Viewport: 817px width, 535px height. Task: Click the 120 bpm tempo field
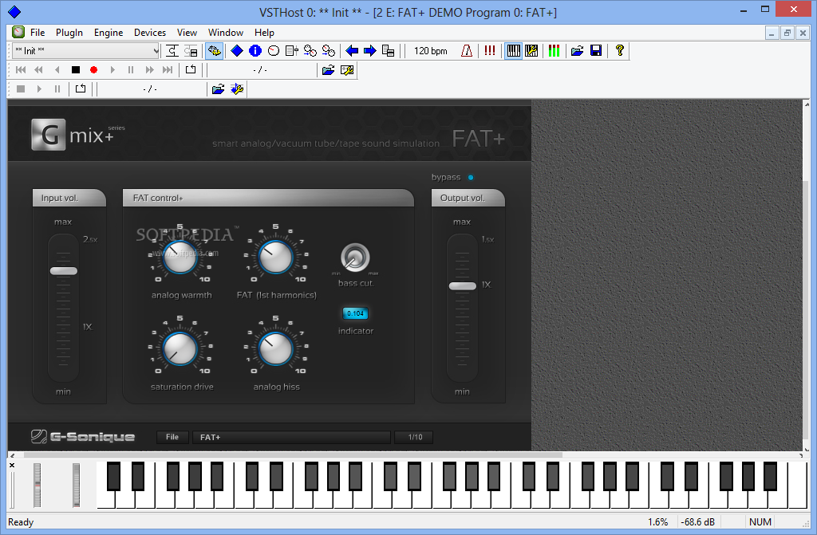coord(430,50)
